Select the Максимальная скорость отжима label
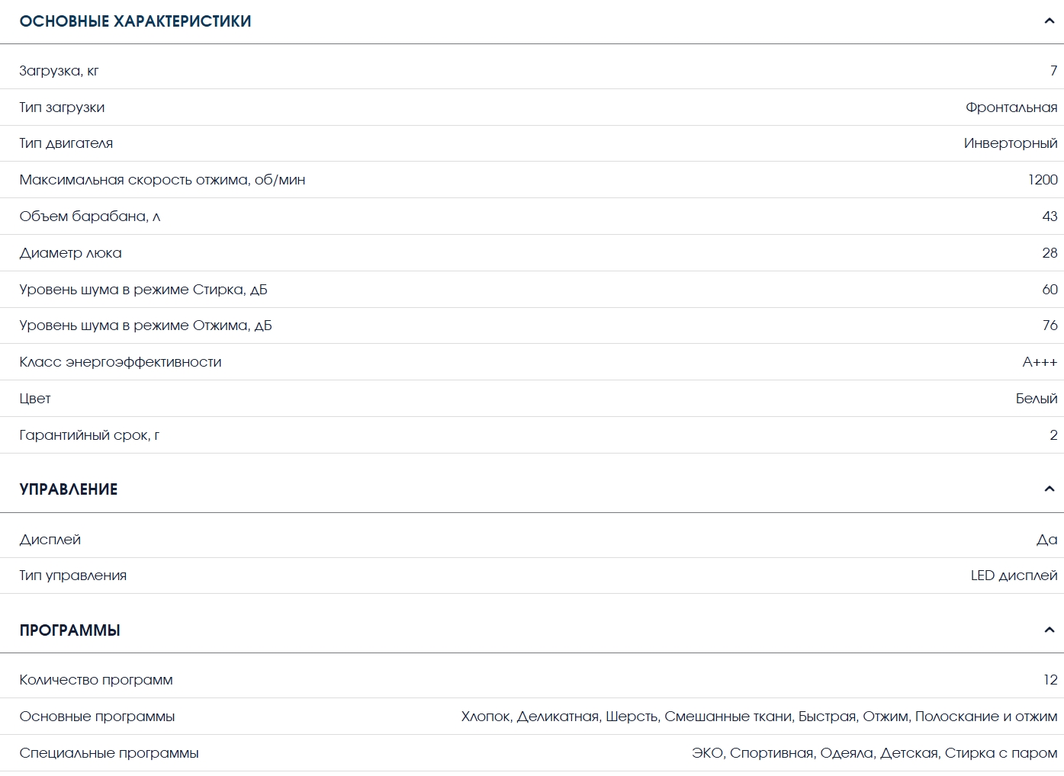Image resolution: width=1064 pixels, height=776 pixels. pyautogui.click(x=162, y=180)
